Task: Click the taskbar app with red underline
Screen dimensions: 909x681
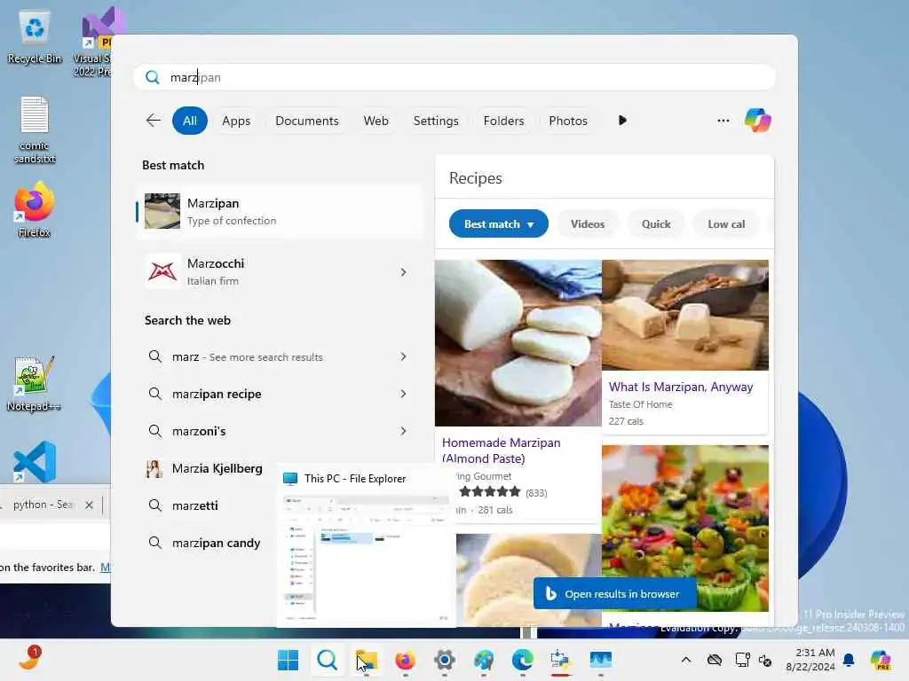Action: (561, 660)
